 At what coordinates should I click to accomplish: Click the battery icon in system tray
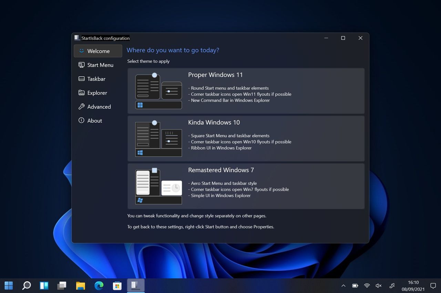[x=355, y=286]
